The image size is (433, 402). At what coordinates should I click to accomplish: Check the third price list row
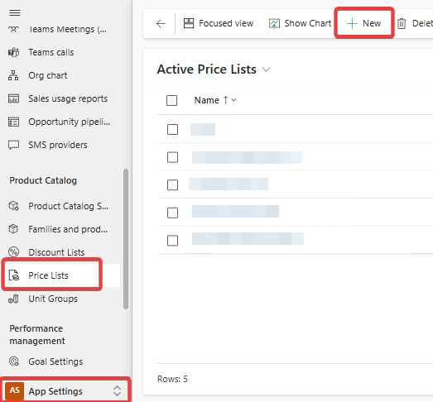coord(172,184)
